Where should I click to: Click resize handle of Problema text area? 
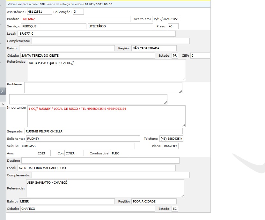180,91
